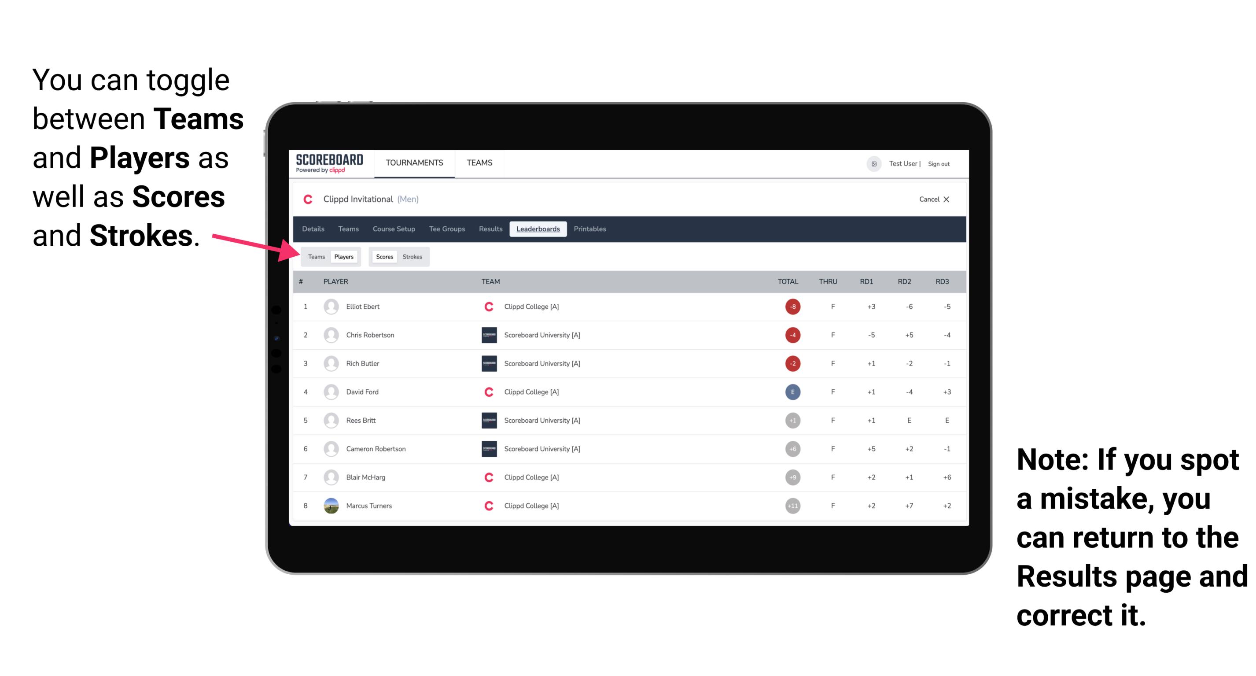Click the Results tab to correct scores
Image resolution: width=1256 pixels, height=676 pixels.
pos(489,229)
